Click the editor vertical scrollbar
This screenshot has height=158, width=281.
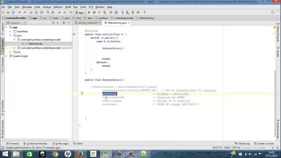tap(275, 103)
